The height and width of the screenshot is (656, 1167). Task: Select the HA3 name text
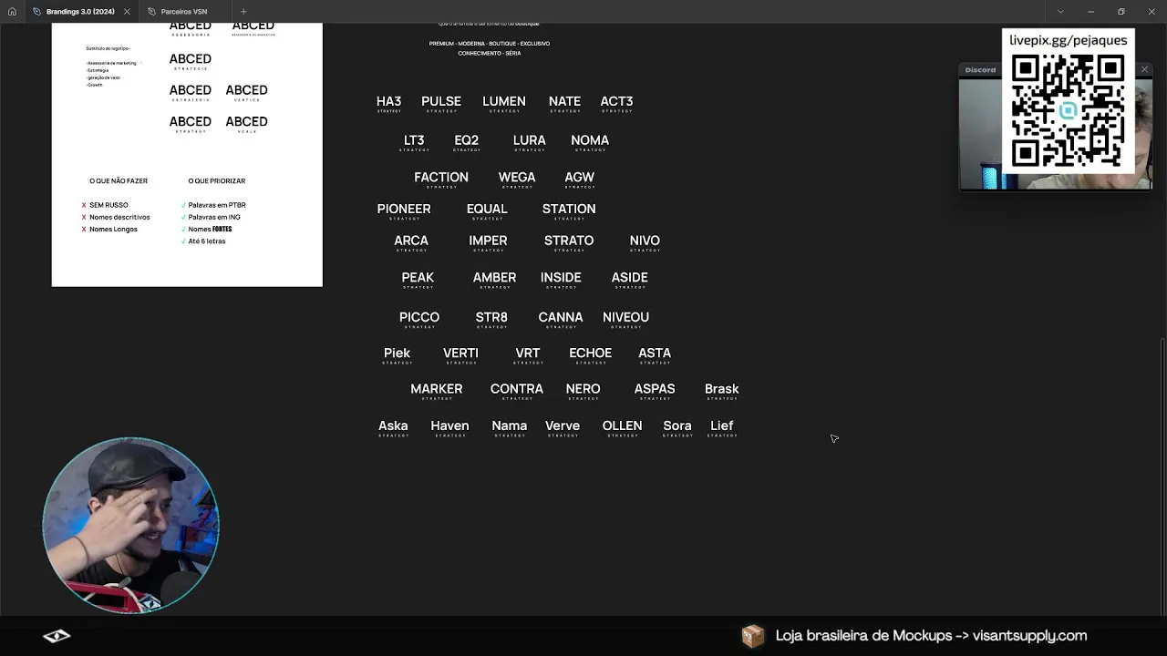point(388,101)
